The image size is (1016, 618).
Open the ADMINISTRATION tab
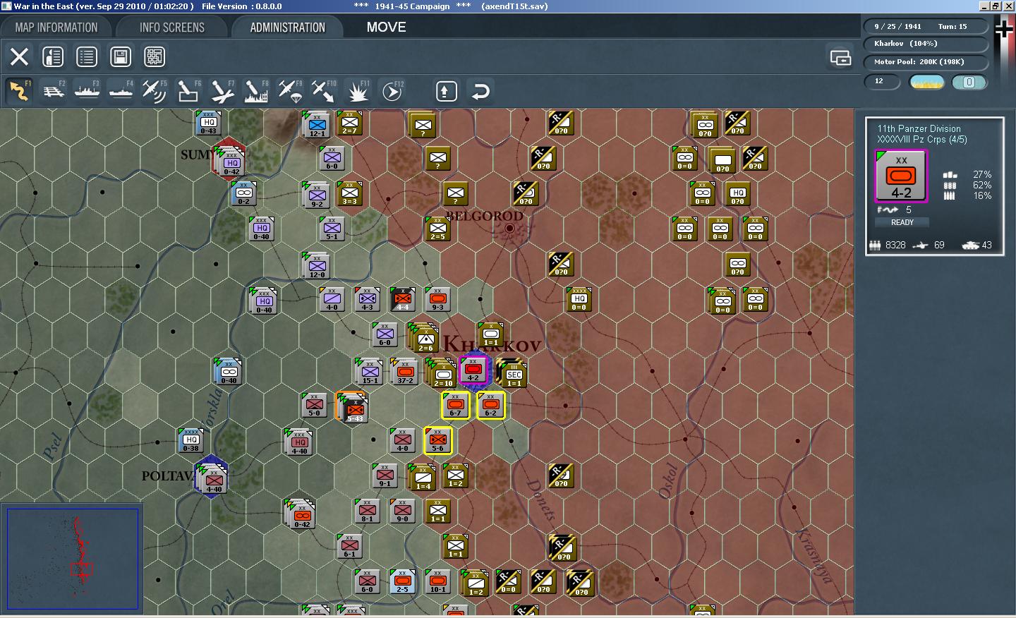pos(287,27)
